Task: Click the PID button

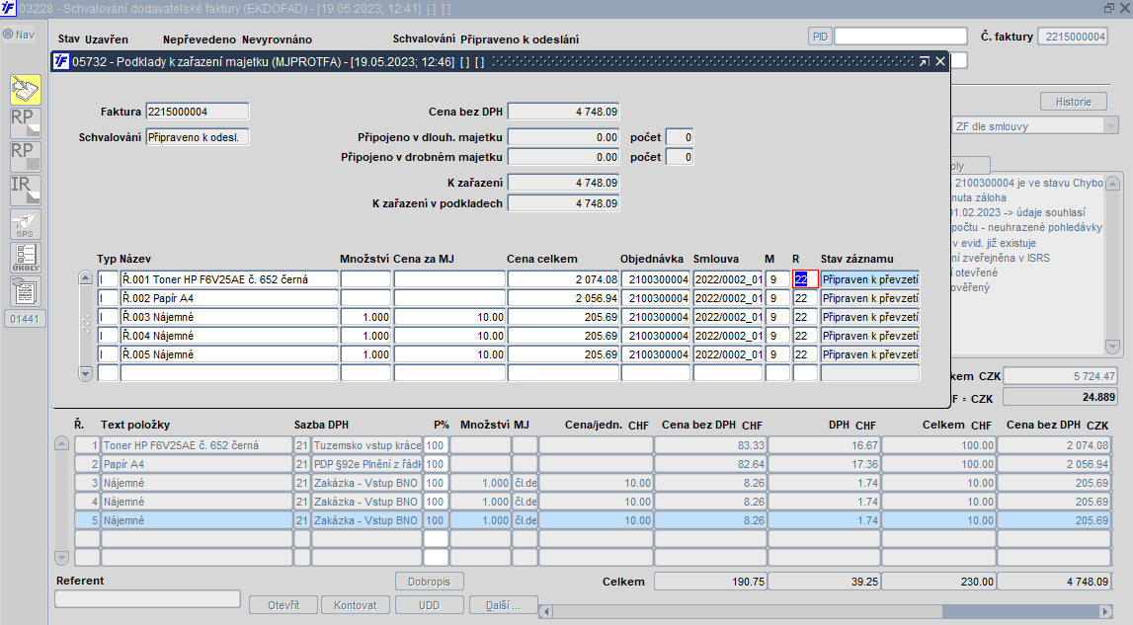Action: pyautogui.click(x=820, y=37)
